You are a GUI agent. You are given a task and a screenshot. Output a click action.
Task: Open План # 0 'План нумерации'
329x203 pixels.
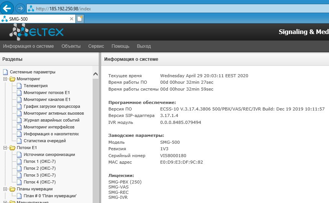(50, 196)
